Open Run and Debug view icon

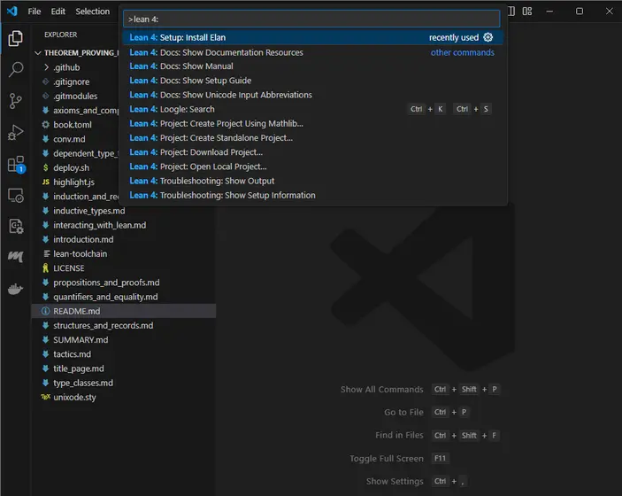(15, 132)
